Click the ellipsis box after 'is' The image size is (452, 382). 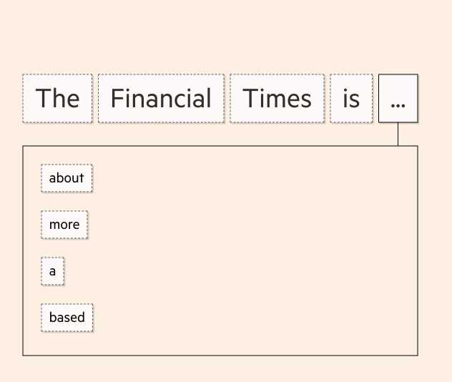coord(398,98)
